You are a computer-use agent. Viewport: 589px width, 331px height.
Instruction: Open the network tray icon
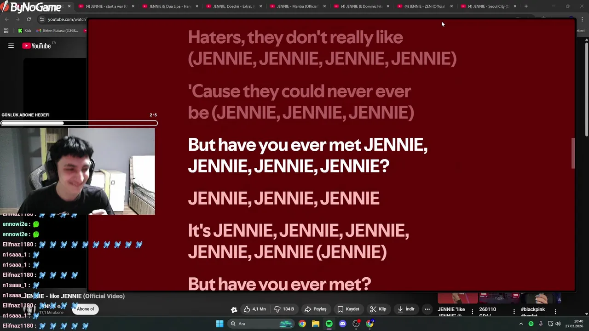(550, 324)
